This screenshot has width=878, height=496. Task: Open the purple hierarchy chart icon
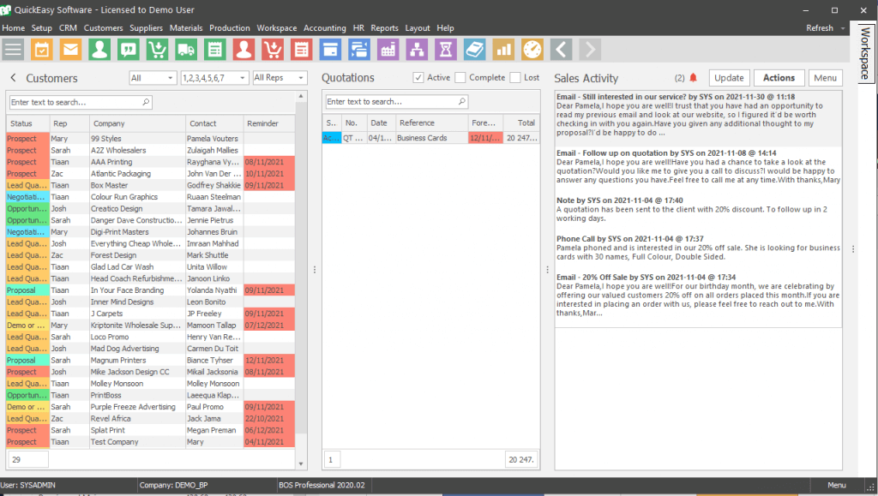click(417, 50)
